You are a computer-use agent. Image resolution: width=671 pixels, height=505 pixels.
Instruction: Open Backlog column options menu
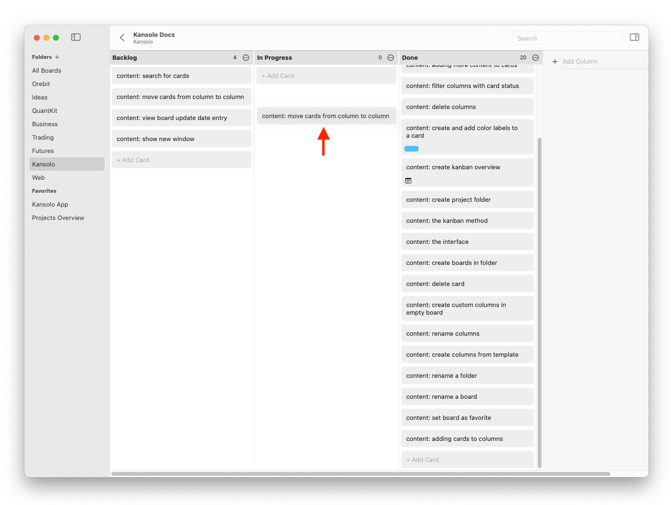(x=246, y=57)
